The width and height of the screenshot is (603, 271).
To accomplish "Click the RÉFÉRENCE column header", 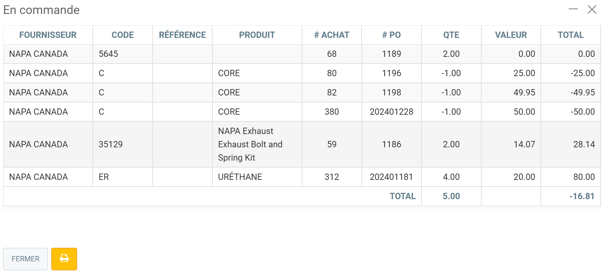I will [x=182, y=35].
